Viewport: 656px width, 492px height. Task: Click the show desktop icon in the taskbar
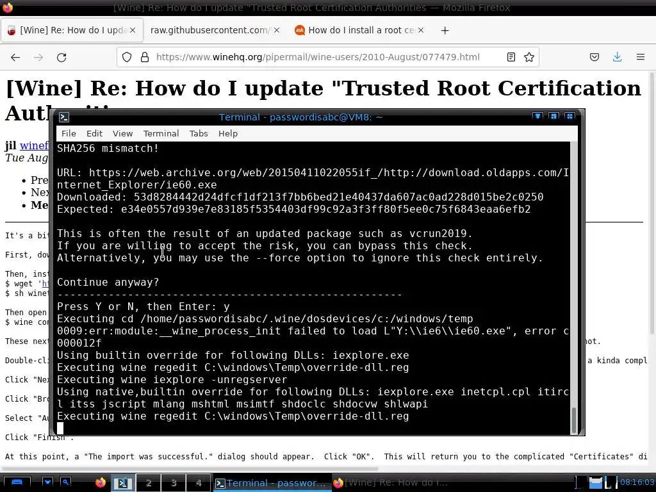click(17, 482)
